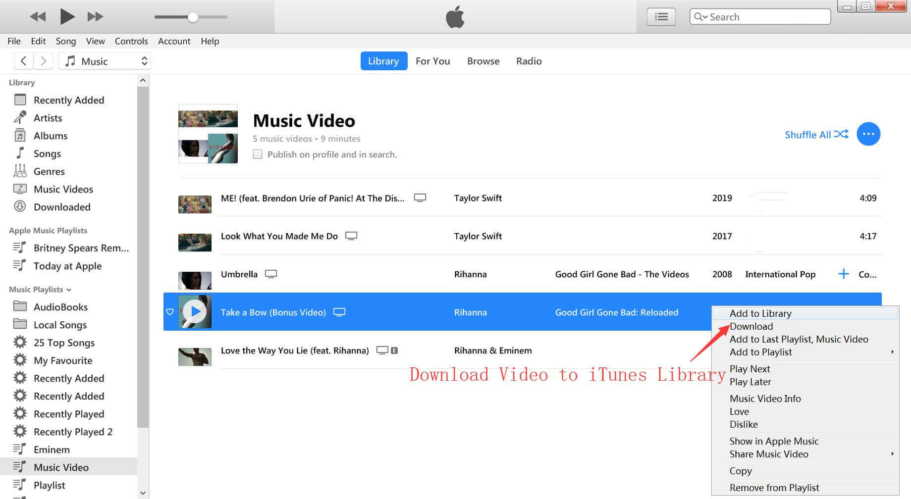Click the Search input field
Viewport: 911px width, 499px height.
[760, 17]
